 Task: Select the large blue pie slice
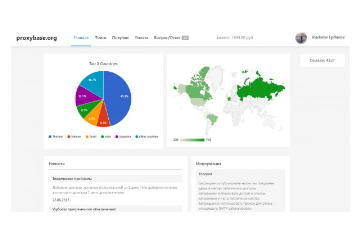[118, 97]
